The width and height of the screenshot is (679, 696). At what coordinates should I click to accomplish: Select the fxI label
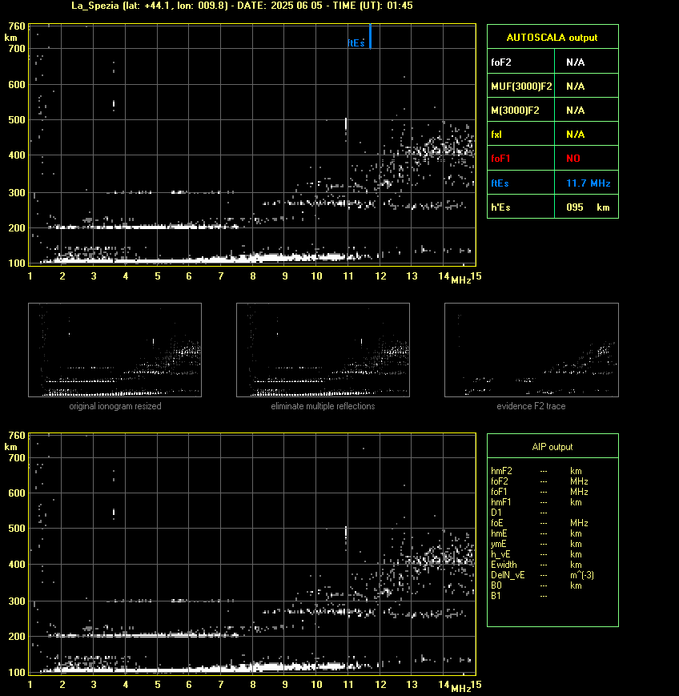(496, 134)
